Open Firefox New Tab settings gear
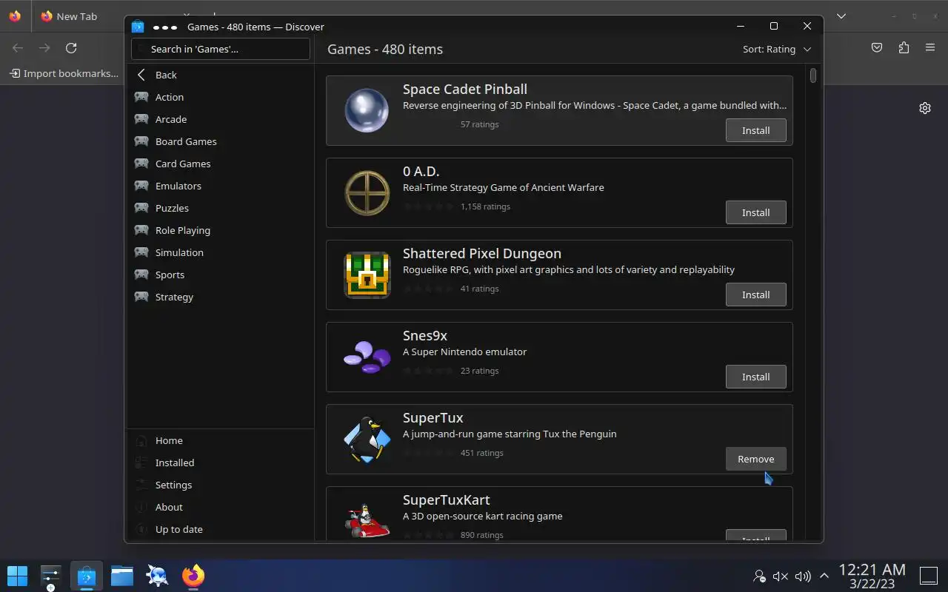Image resolution: width=948 pixels, height=592 pixels. click(x=925, y=108)
